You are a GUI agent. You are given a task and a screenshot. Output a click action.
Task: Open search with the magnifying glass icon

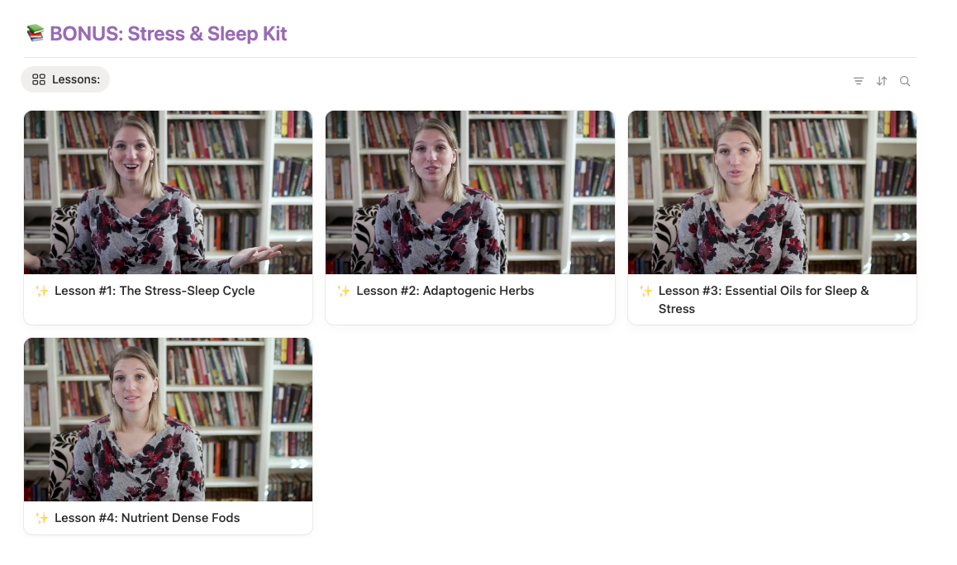pyautogui.click(x=905, y=81)
